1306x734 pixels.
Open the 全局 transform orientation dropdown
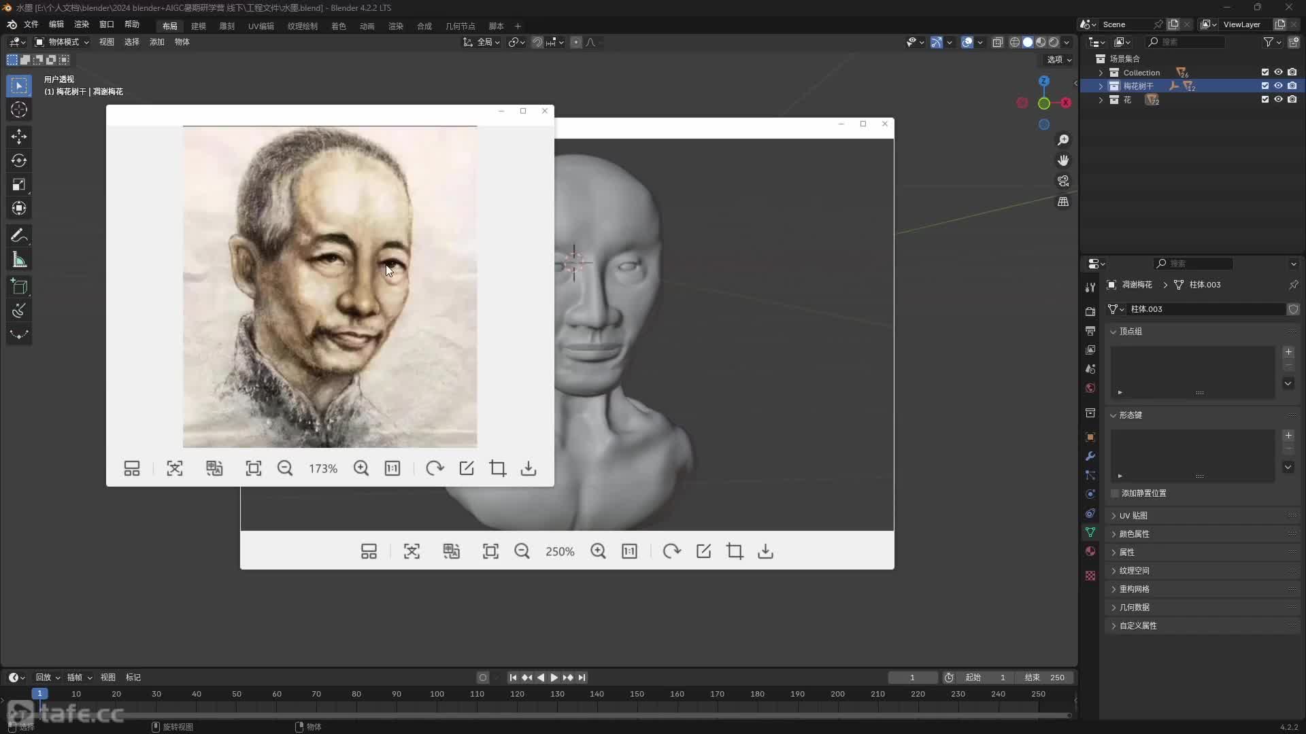(x=482, y=42)
